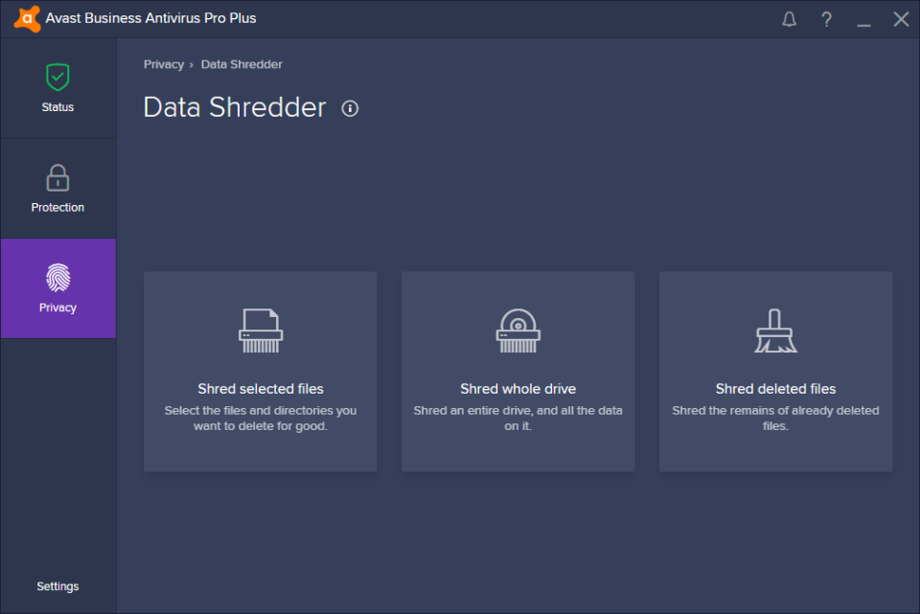Navigate to Privacy via the breadcrumb link
This screenshot has width=920, height=614.
pos(163,64)
